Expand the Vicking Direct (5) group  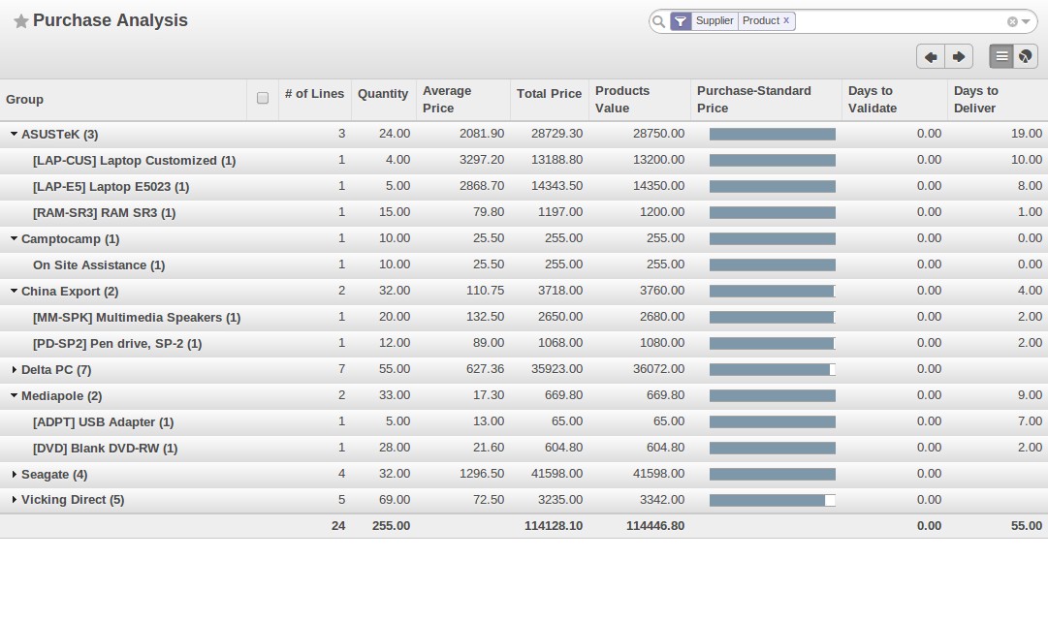tap(14, 500)
